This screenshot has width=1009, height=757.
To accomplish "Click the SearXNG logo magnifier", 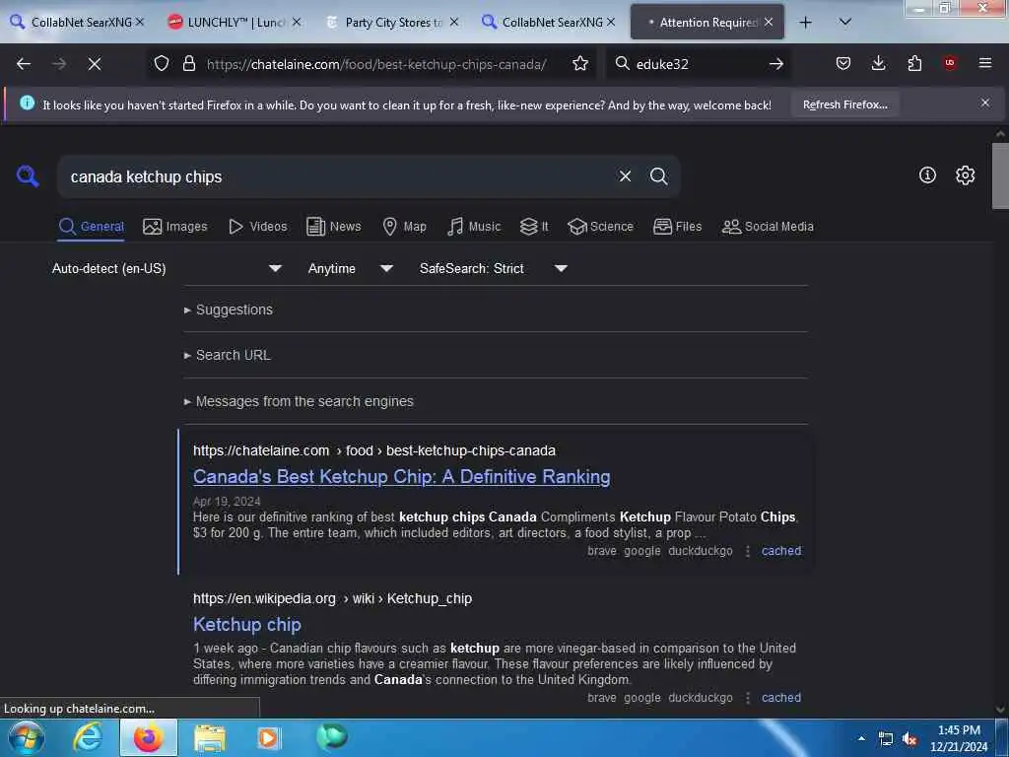I will 28,175.
